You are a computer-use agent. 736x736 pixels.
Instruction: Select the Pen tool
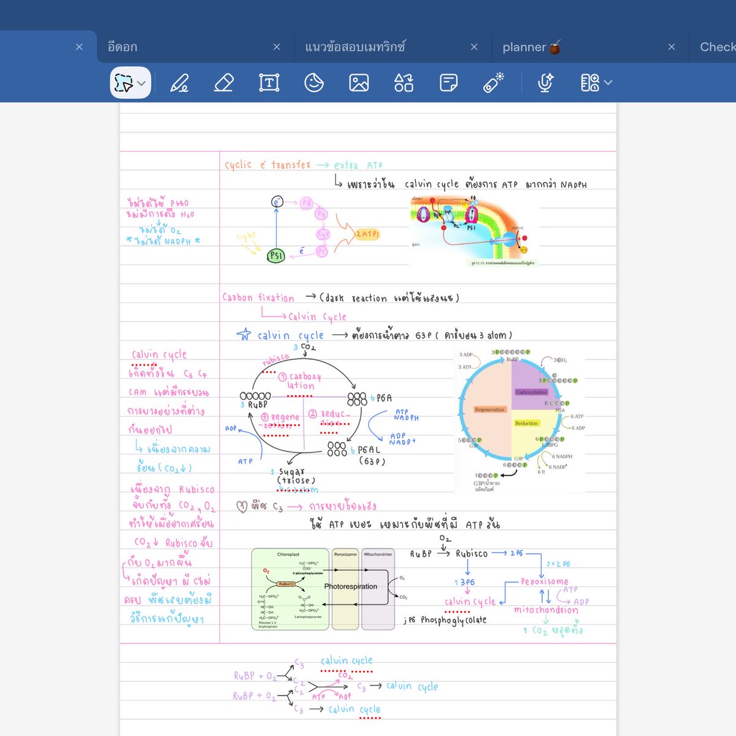(179, 83)
